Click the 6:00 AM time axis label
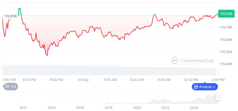The height and width of the screenshot is (111, 238). point(137,80)
